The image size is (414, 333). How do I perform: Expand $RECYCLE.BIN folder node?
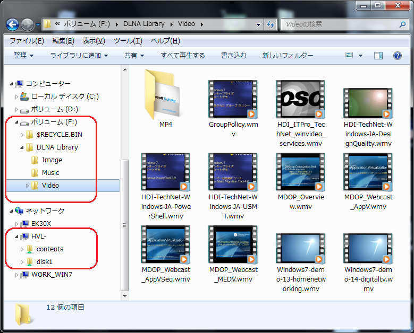[22, 135]
